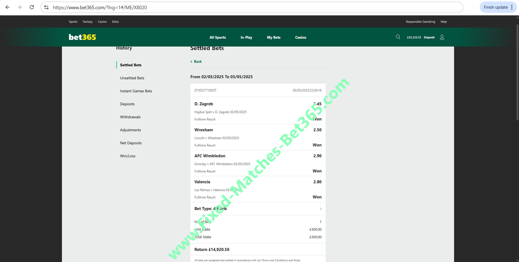
Task: Click the Back link above date range
Action: (198, 62)
